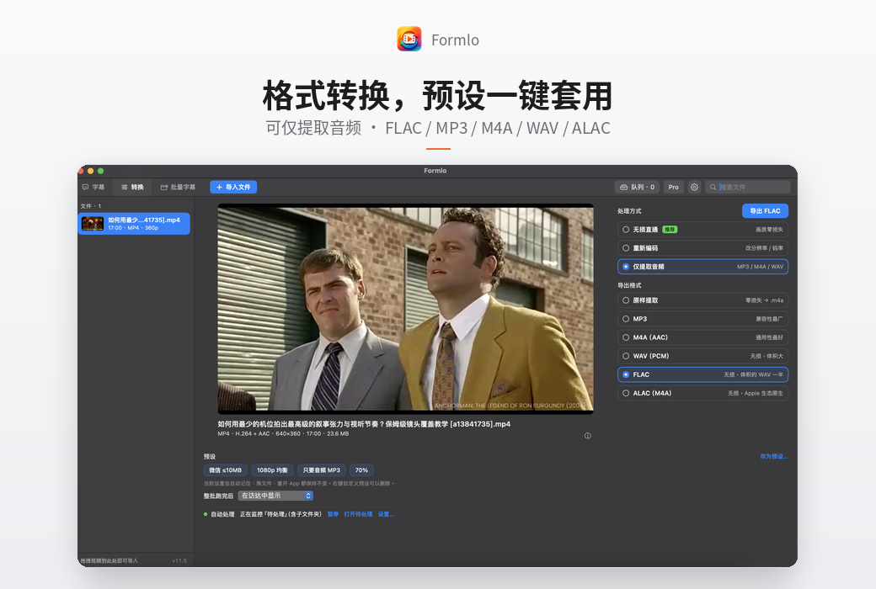Apply the 1080p 均衡 preset

pos(272,470)
